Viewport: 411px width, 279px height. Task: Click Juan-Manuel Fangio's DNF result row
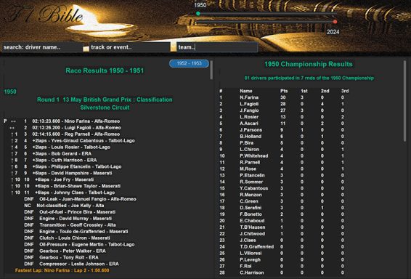pyautogui.click(x=80, y=199)
